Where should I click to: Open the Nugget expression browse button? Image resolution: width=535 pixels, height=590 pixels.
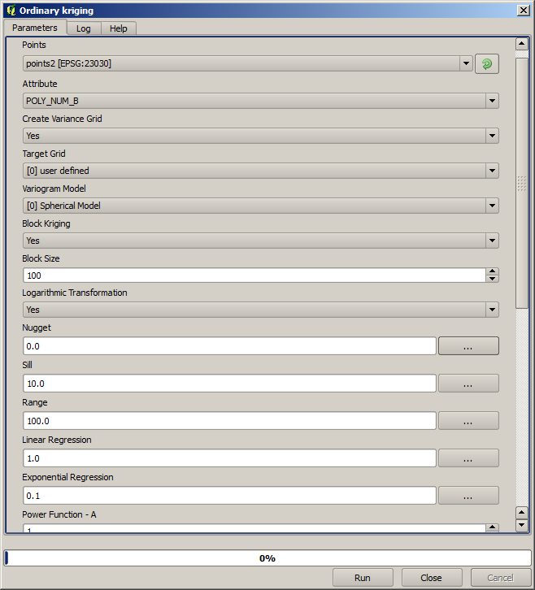(x=468, y=346)
